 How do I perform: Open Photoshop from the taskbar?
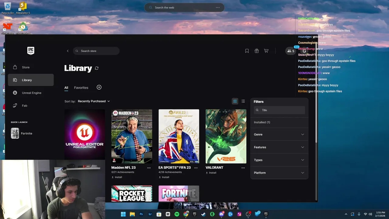click(141, 214)
